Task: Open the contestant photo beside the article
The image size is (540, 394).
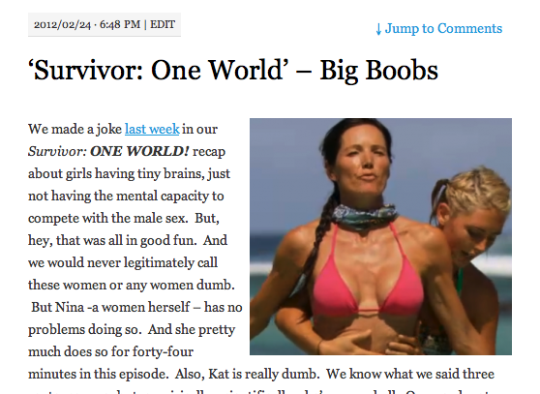Action: (x=380, y=236)
